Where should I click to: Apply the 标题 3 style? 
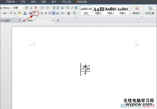123,10
